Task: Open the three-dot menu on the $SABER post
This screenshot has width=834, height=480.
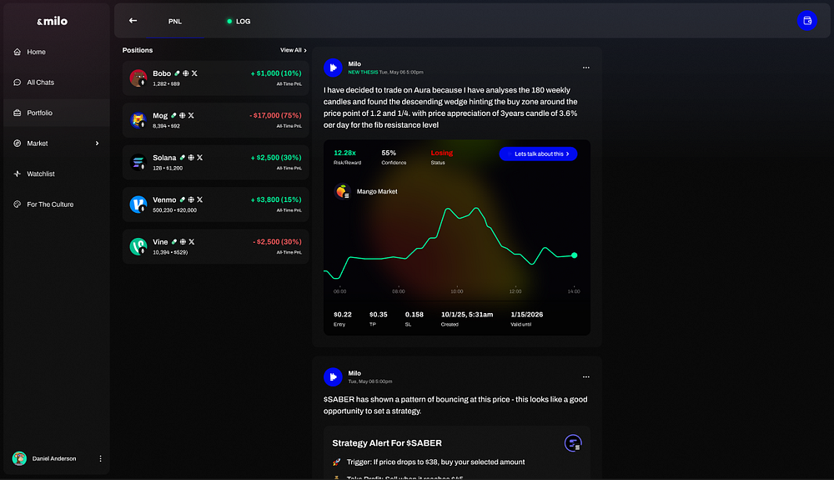Action: pyautogui.click(x=586, y=377)
